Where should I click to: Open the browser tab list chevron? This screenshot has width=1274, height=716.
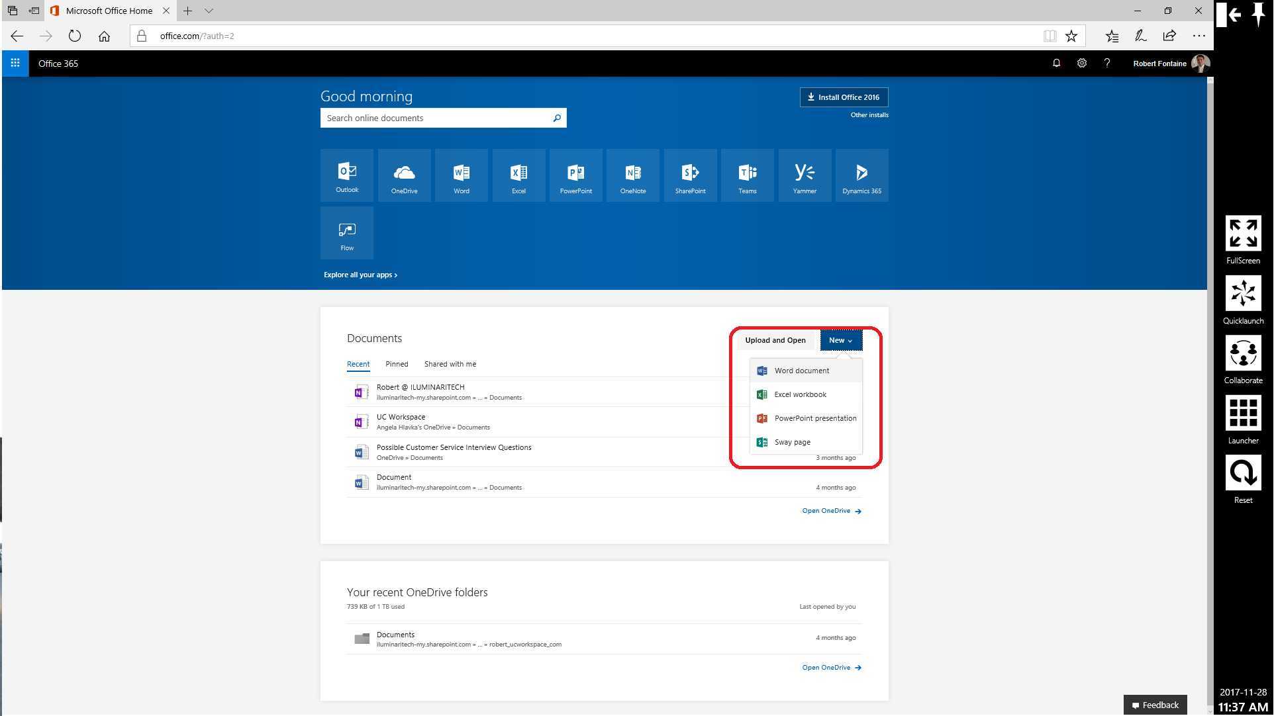(209, 11)
